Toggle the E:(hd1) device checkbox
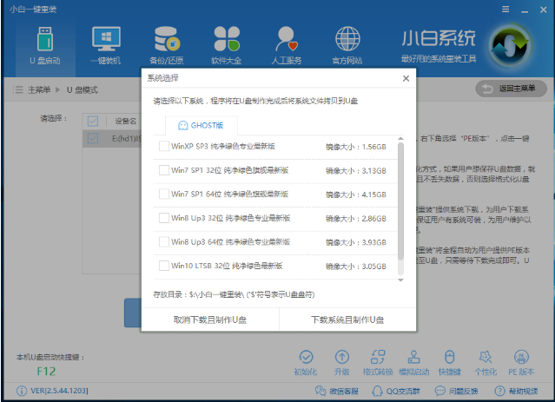 click(93, 138)
